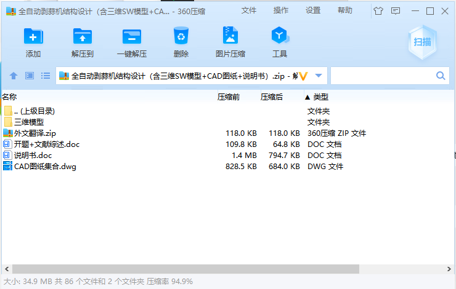Click the 1.4 MB size cell
456x289 pixels.
244,156
